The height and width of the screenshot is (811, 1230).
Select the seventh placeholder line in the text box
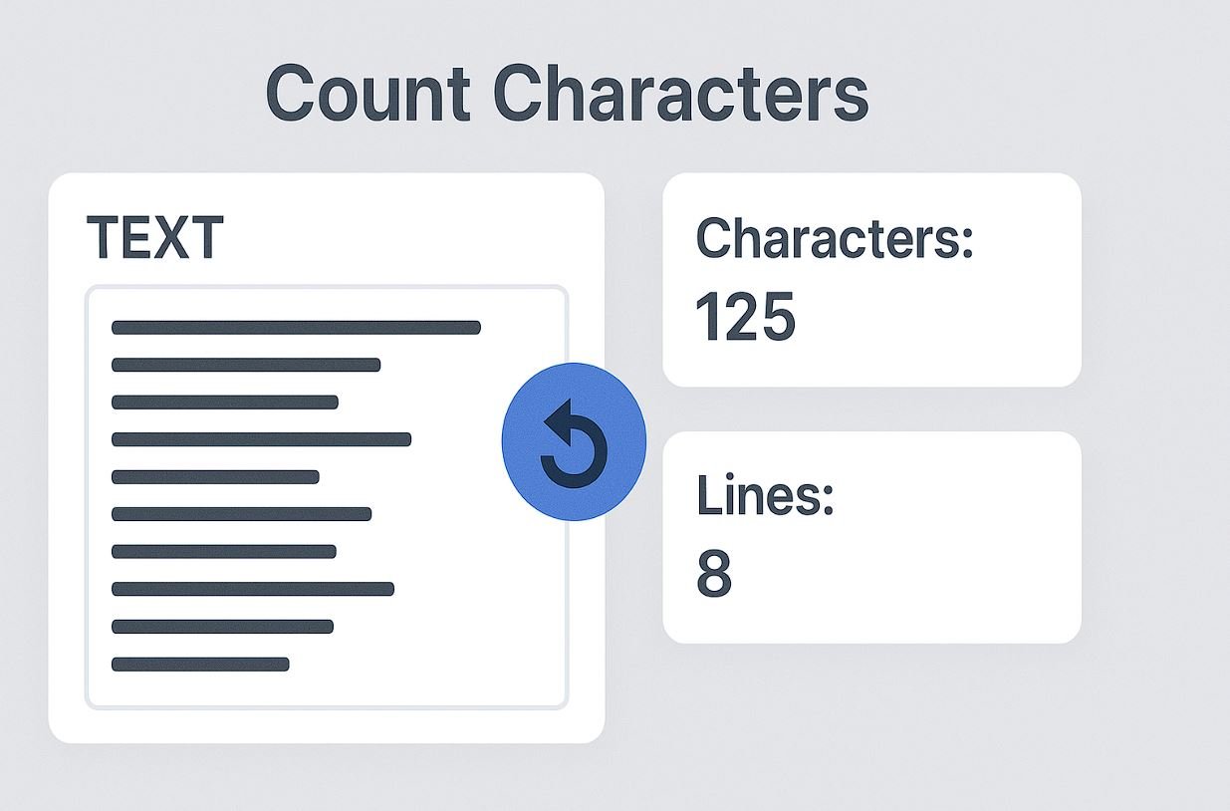224,552
